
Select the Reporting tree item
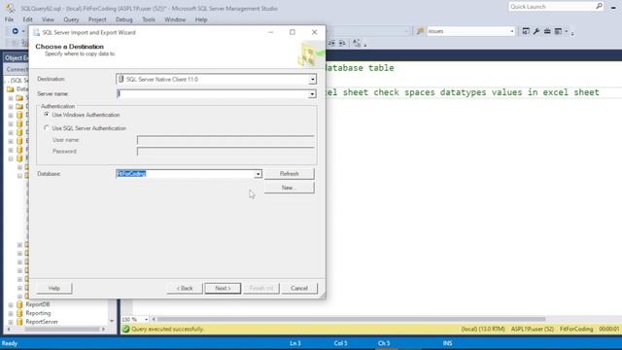pos(38,313)
